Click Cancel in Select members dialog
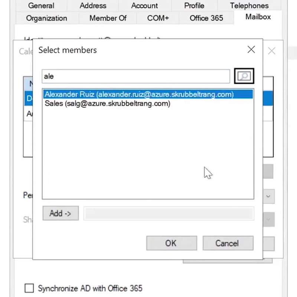The image size is (297, 297). click(228, 243)
